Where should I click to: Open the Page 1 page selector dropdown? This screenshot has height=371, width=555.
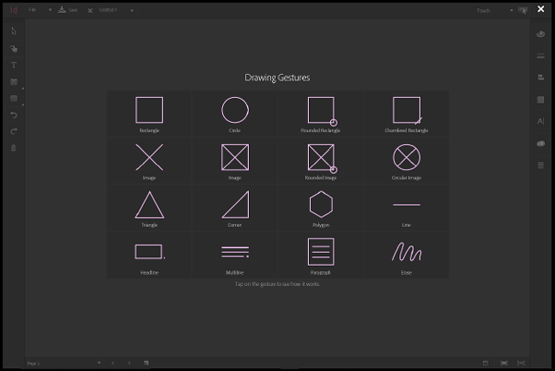[x=64, y=364]
